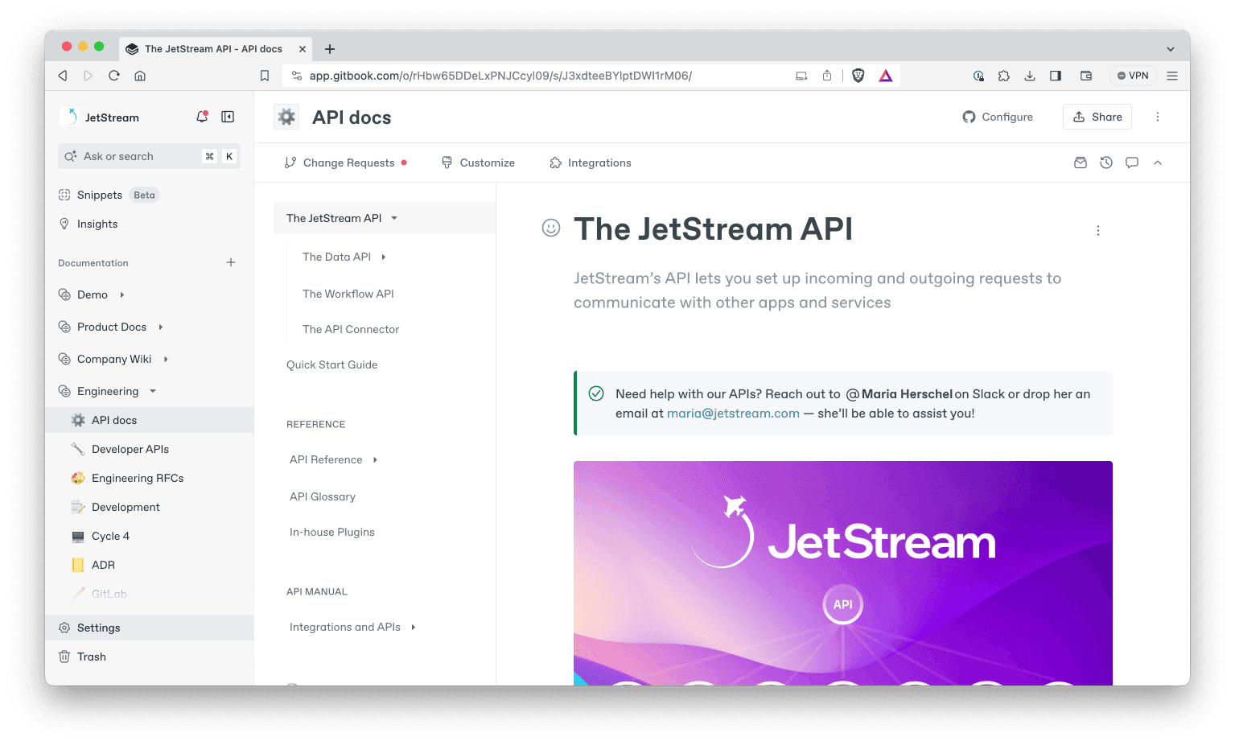Open the page options three-dot menu
Screen dimensions: 1235x745
pyautogui.click(x=1097, y=230)
